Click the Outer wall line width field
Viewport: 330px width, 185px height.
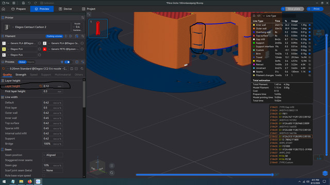(53, 113)
